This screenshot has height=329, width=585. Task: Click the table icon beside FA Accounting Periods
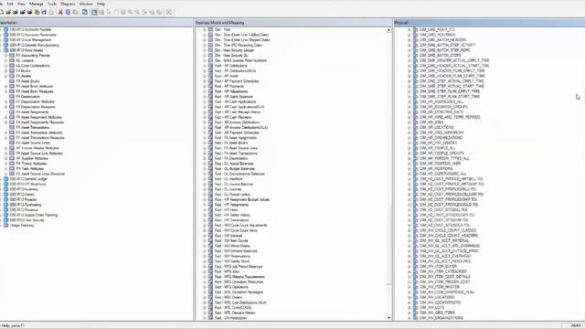[12, 55]
